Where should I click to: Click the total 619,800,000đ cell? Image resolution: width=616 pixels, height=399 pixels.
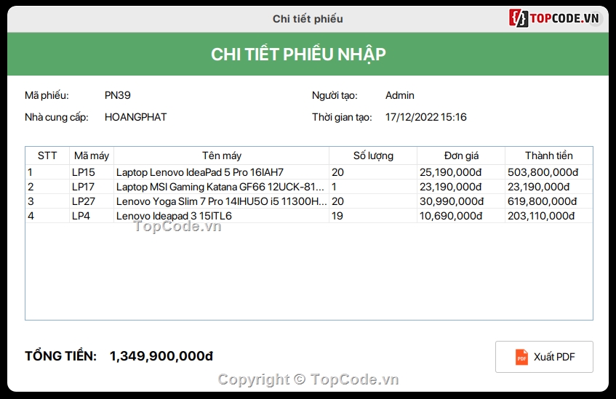pos(549,201)
